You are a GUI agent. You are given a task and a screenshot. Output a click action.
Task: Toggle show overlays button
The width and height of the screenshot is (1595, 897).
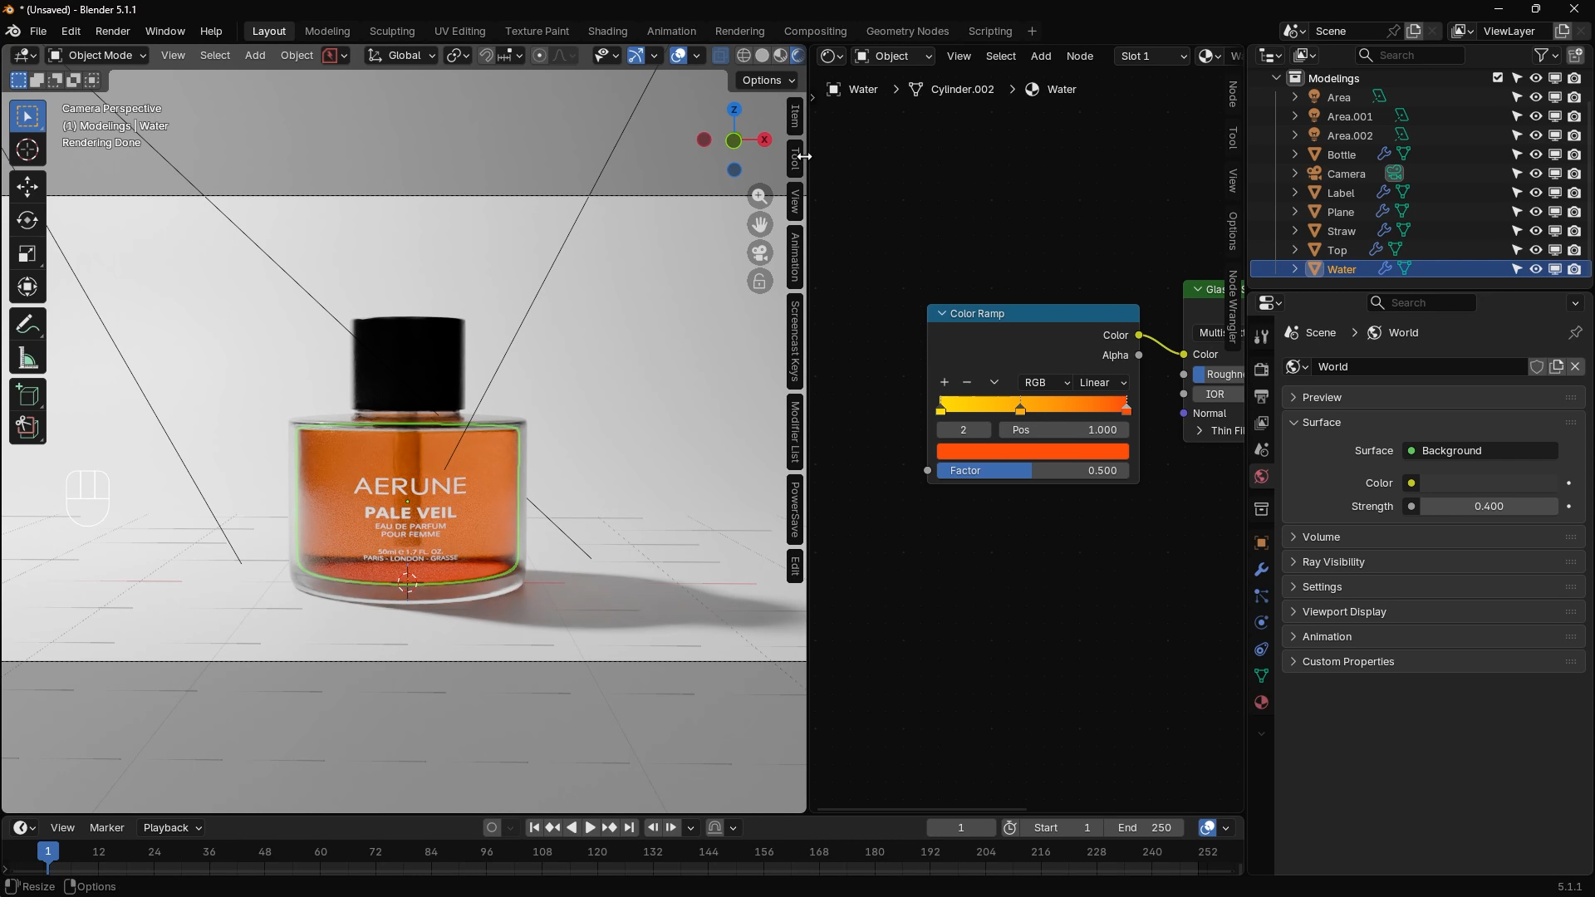tap(678, 56)
